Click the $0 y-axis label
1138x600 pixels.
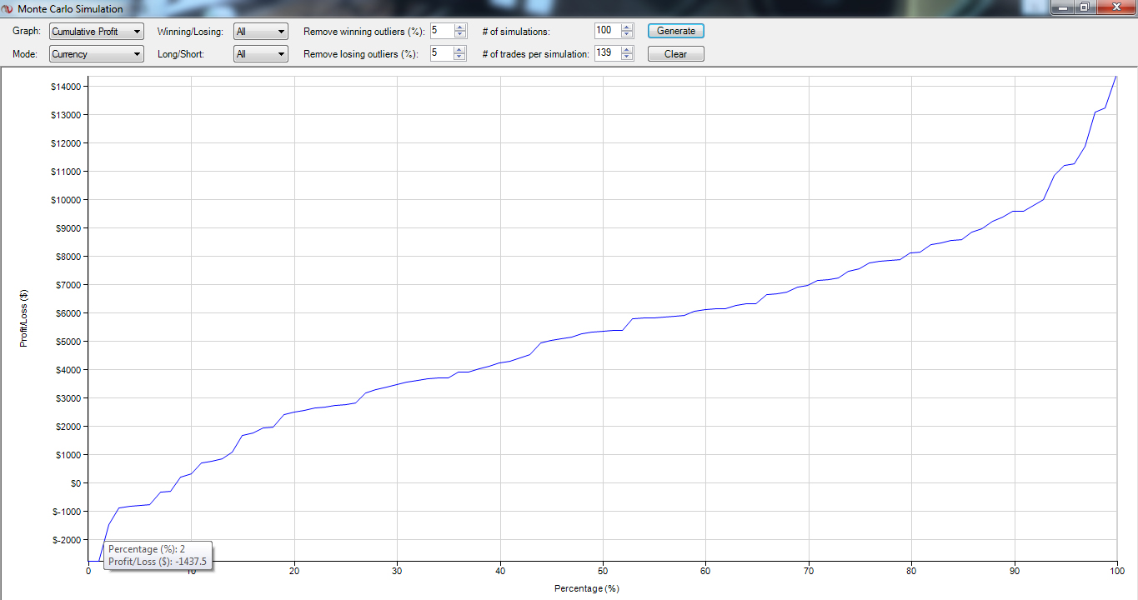coord(74,483)
